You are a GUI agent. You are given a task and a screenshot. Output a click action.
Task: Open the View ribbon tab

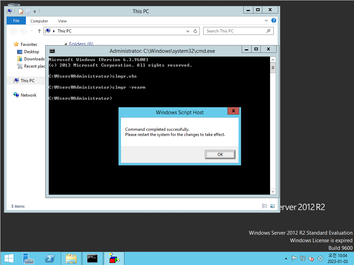[x=62, y=21]
